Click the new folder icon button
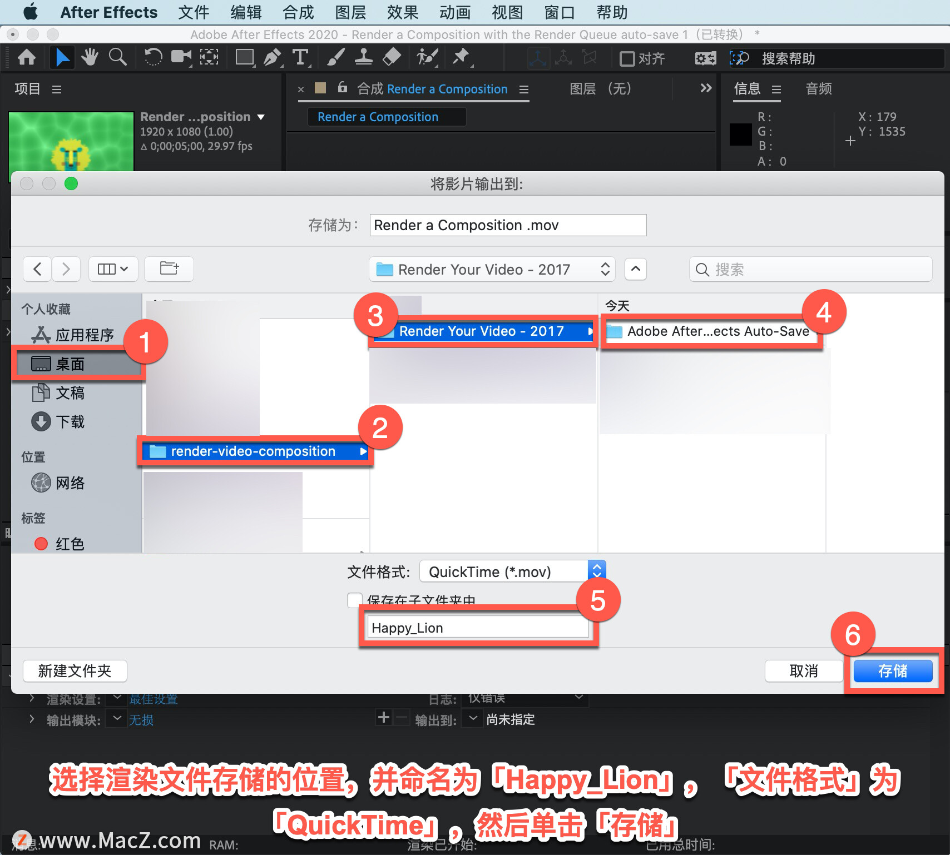The width and height of the screenshot is (950, 855). coord(169,269)
